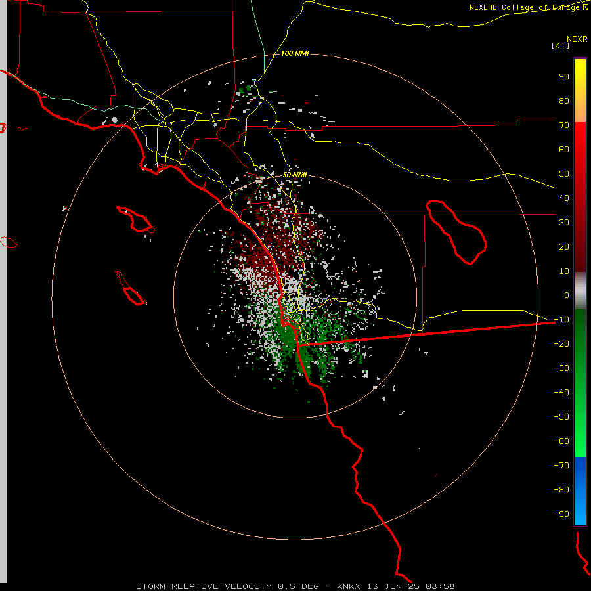The width and height of the screenshot is (591, 591).
Task: Click the -90 value on velocity scale
Action: (561, 514)
